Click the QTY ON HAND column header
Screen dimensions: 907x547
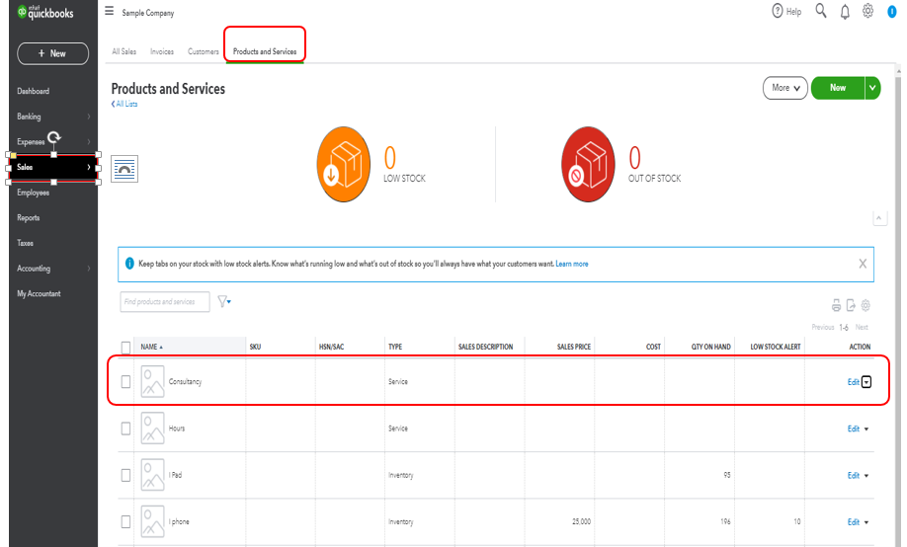tap(711, 347)
